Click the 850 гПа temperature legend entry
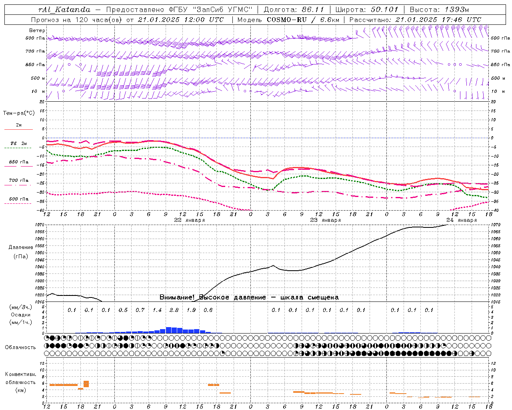The image size is (512, 410). tap(18, 162)
